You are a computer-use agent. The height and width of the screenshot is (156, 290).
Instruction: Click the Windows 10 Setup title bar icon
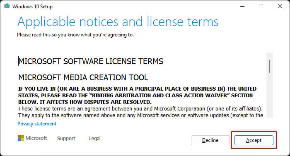(7, 6)
